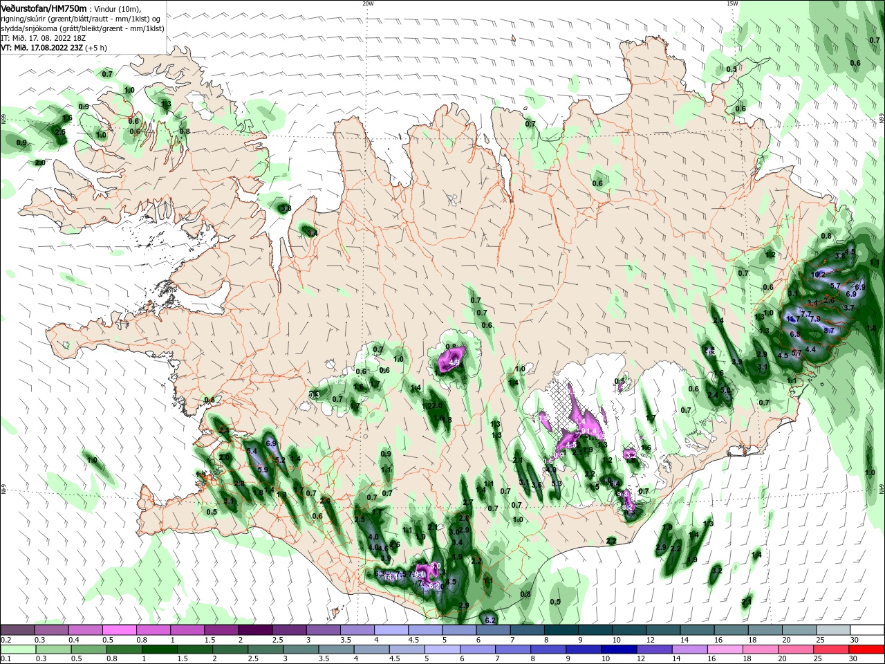Click the 'rigning/skúrir' legend description line

[81, 19]
